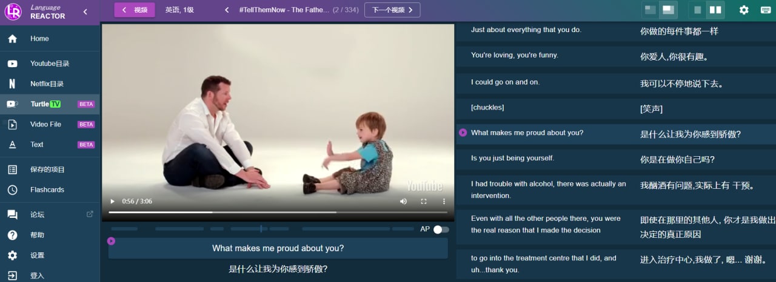Viewport: 776px width, 282px height.
Task: Click the Flashcards clock icon
Action: tap(12, 190)
